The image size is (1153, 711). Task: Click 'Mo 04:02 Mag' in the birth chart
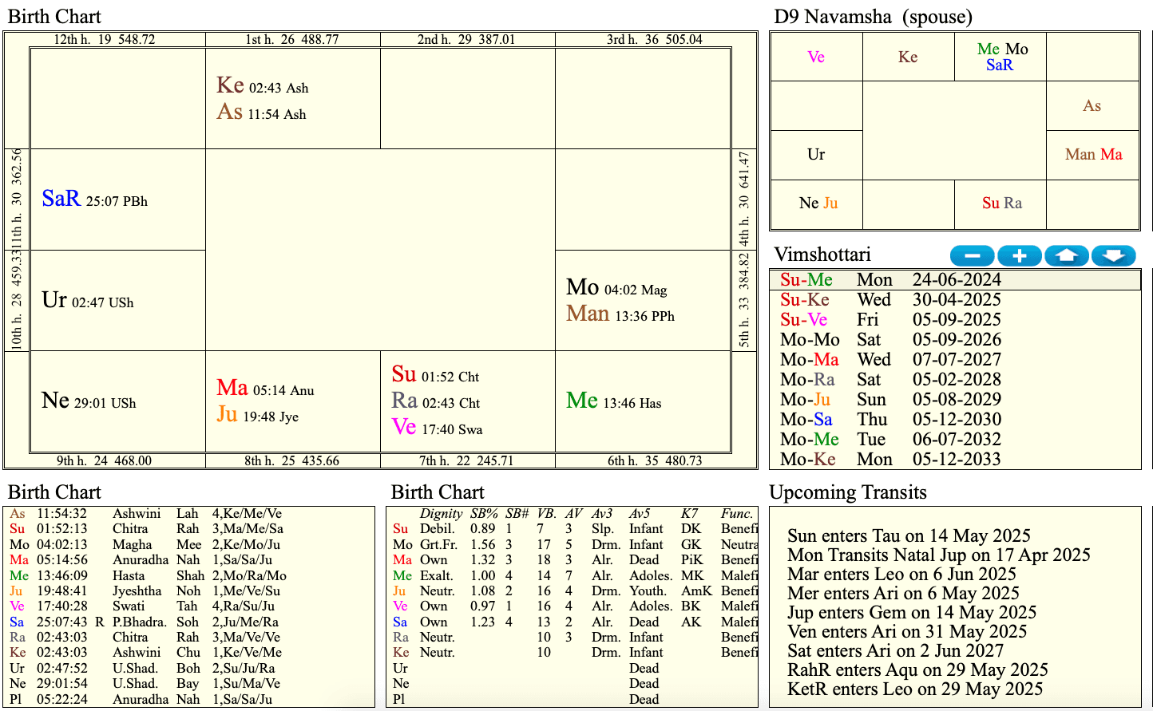[x=616, y=287]
